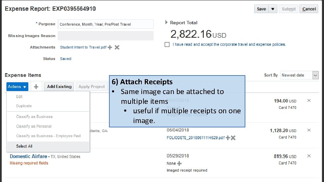Click the Saved status text
This screenshot has width=324, height=182.
coord(66,59)
